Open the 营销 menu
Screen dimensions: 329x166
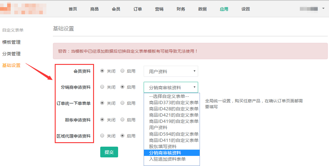[159, 9]
